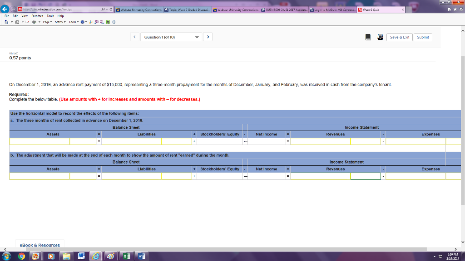Open File Explorer folder on taskbar
Image resolution: width=465 pixels, height=261 pixels.
66,256
